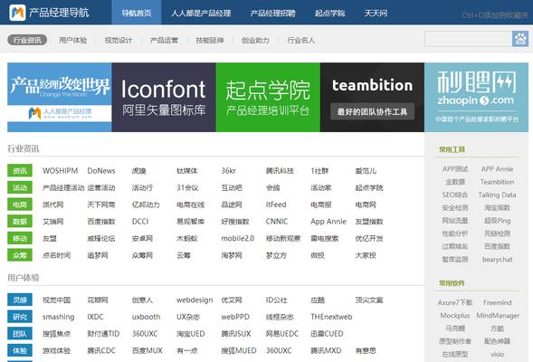Image resolution: width=533 pixels, height=362 pixels.
Task: Open Talking Data in the sidebar
Action: [x=497, y=195]
